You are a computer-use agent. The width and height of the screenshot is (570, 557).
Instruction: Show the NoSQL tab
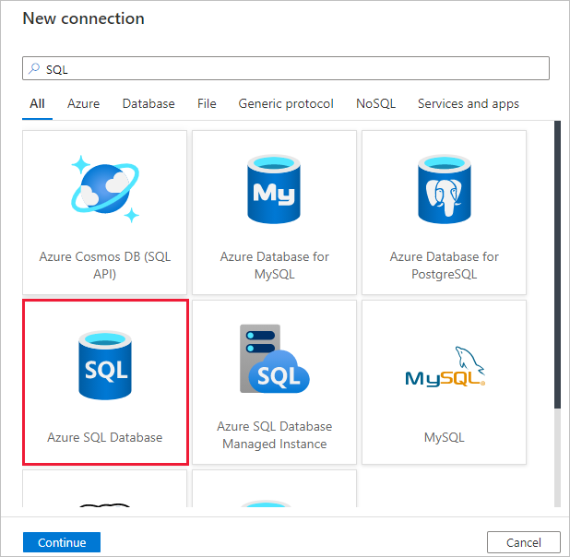(x=375, y=104)
